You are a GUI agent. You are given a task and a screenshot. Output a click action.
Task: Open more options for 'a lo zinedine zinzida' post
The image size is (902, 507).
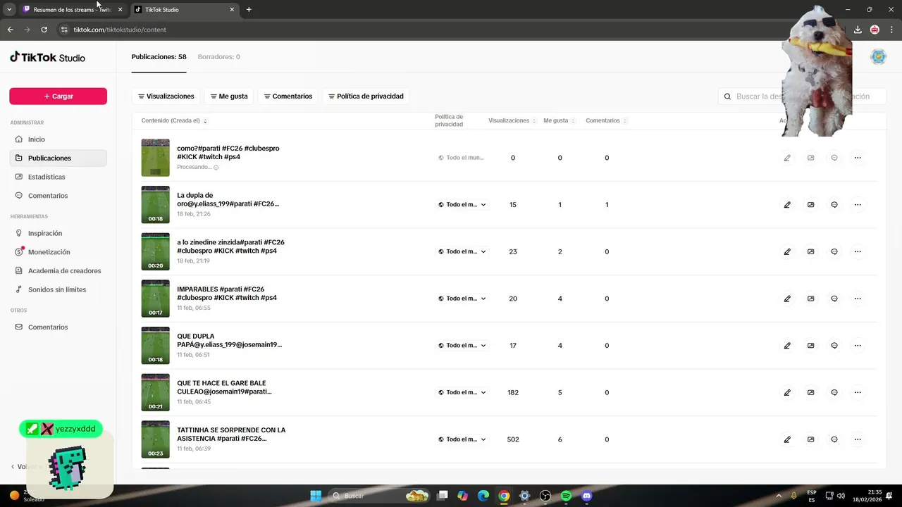pyautogui.click(x=858, y=251)
